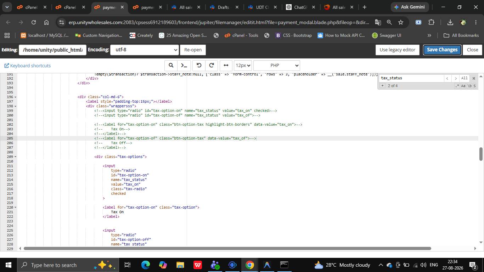Jump to the previous search match arrow
This screenshot has height=272, width=484.
pyautogui.click(x=448, y=78)
